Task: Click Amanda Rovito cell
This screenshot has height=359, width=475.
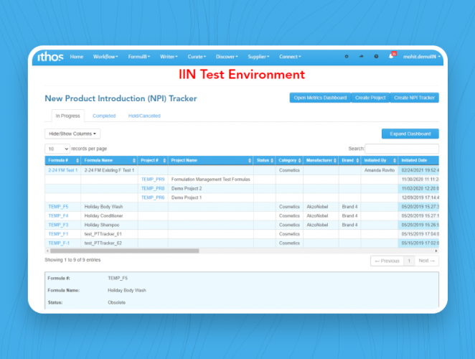Action: (x=380, y=170)
